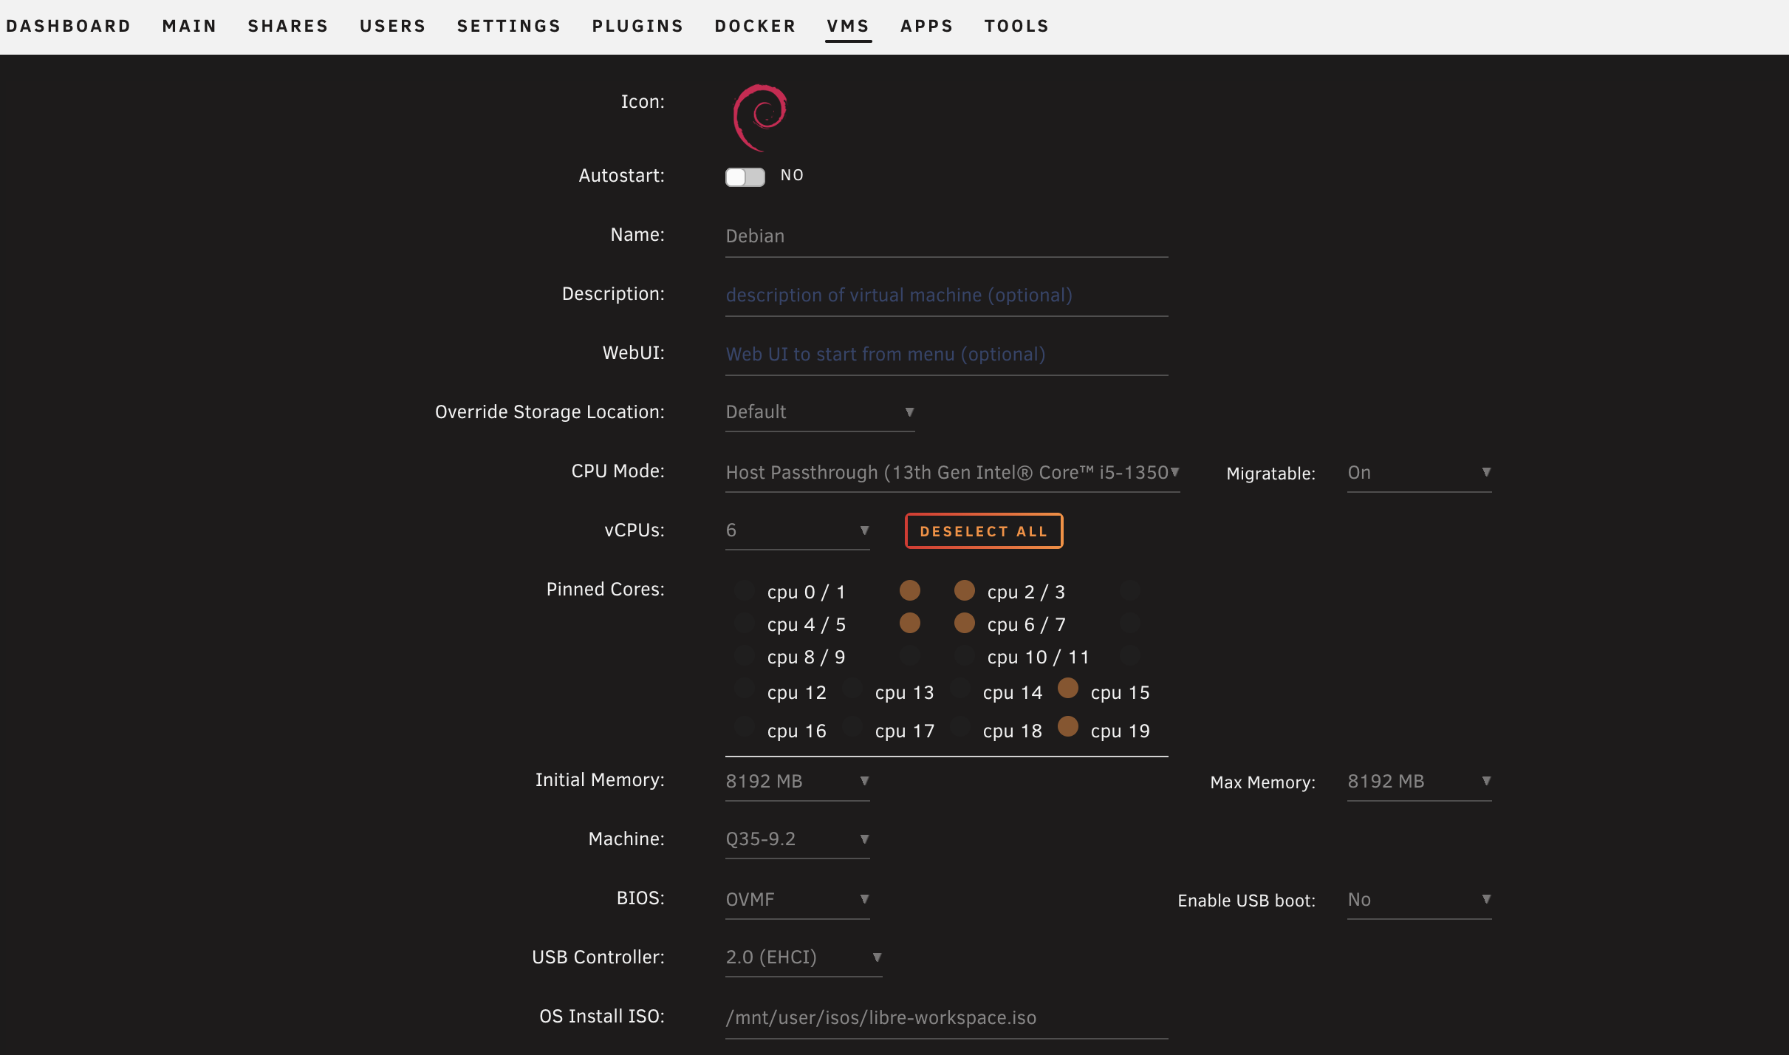This screenshot has height=1055, width=1789.
Task: Open the Enable USB boot dropdown
Action: pyautogui.click(x=1418, y=900)
